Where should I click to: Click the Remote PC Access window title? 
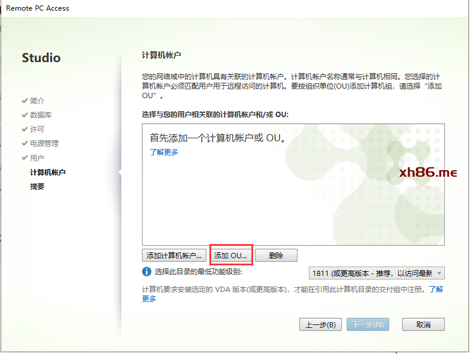(38, 8)
